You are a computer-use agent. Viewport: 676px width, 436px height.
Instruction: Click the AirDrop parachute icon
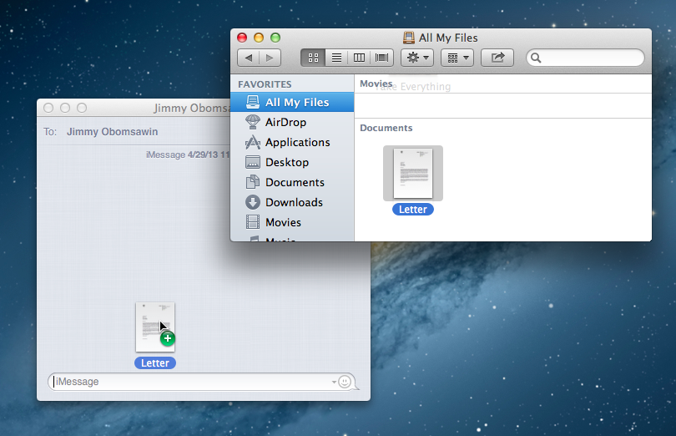pyautogui.click(x=253, y=122)
